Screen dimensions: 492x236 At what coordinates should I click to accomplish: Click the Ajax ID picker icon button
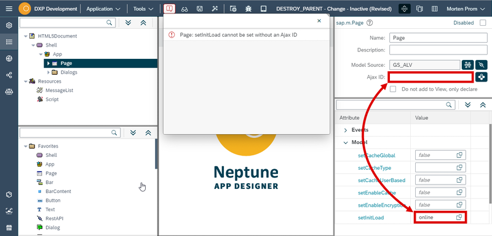pos(482,77)
